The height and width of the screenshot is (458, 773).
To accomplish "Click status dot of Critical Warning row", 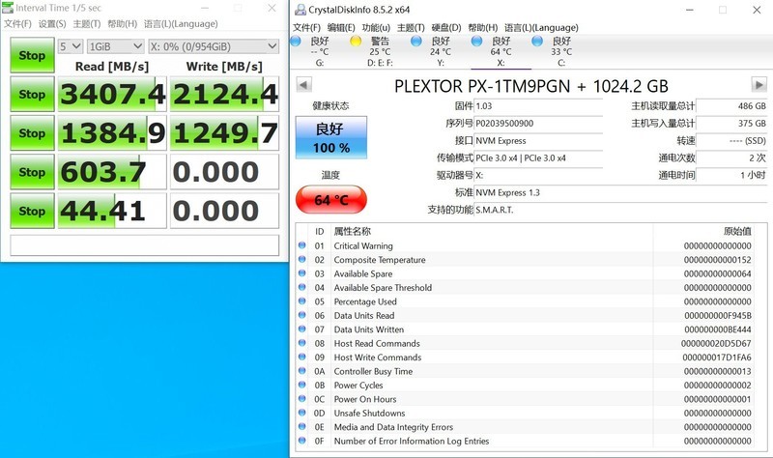I will coord(302,245).
